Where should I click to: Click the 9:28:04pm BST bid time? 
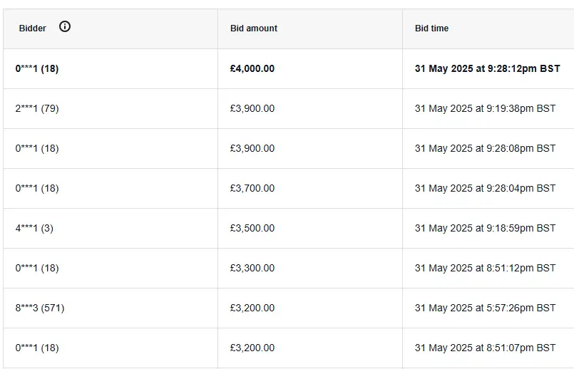click(x=485, y=189)
